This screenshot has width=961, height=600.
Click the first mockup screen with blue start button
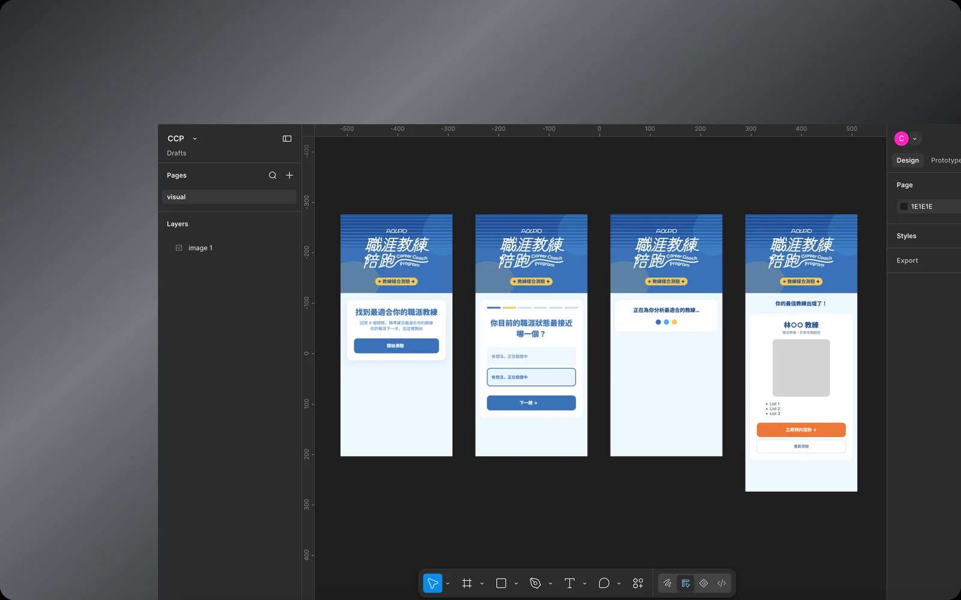point(396,335)
